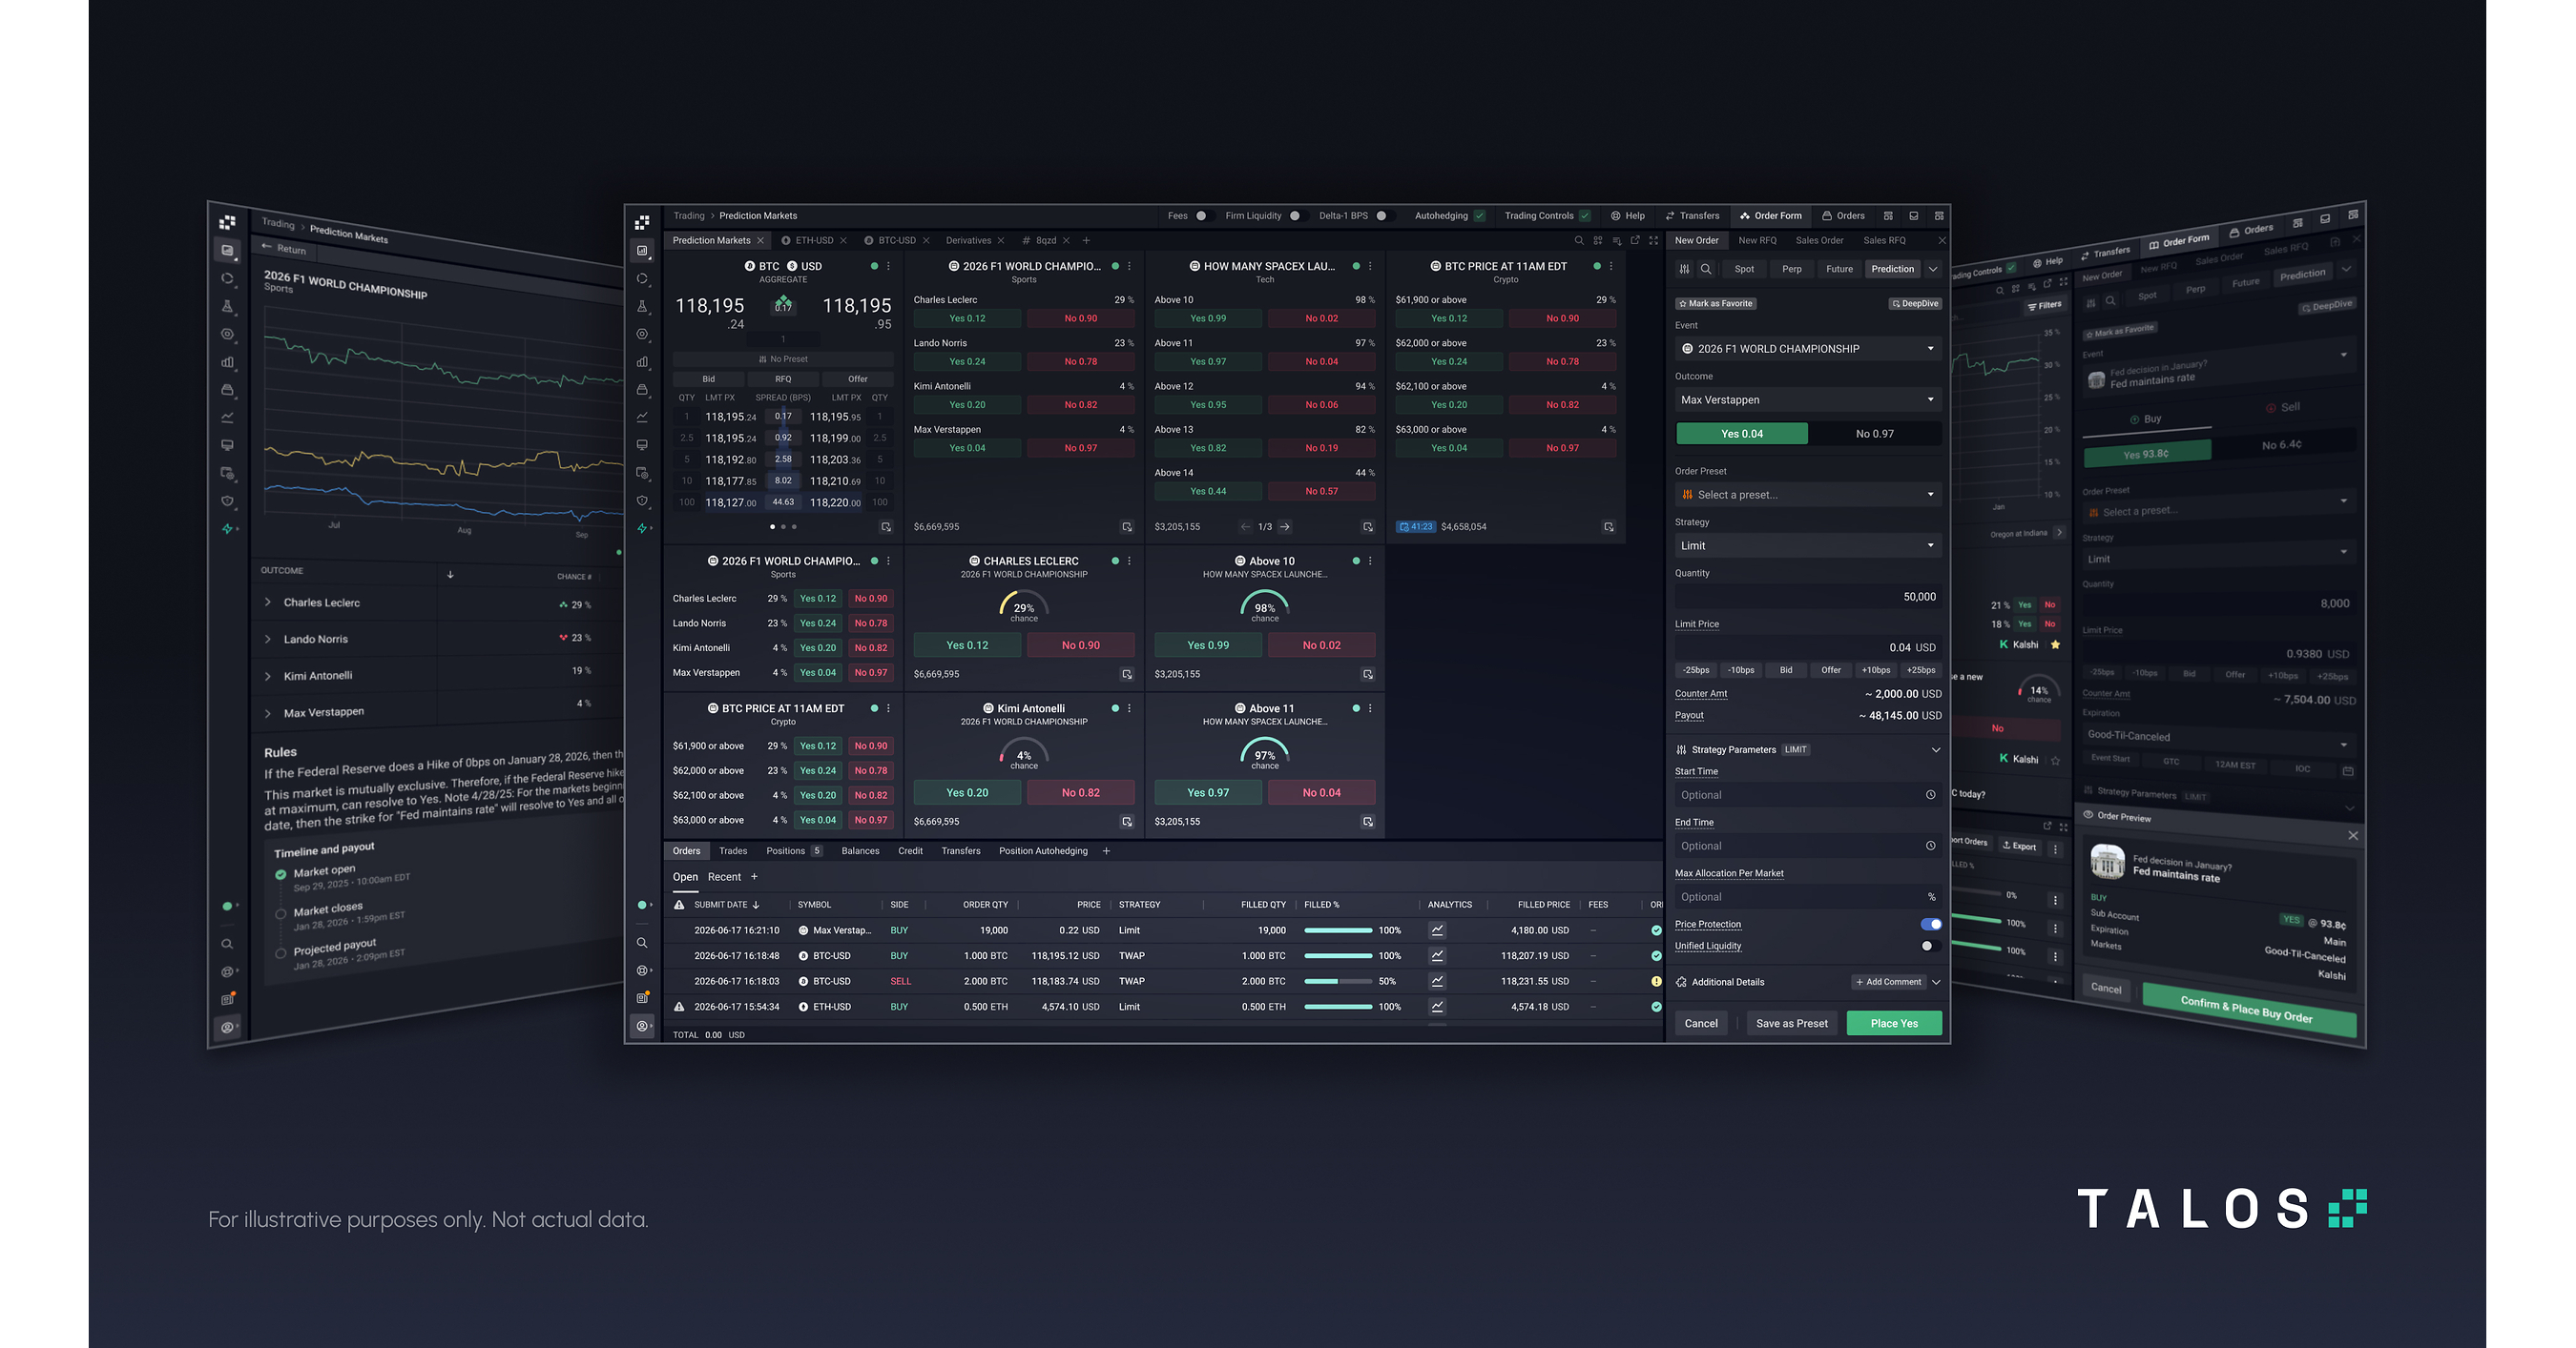The width and height of the screenshot is (2576, 1348).
Task: Click the search icon in workspace tab bar
Action: (x=1579, y=241)
